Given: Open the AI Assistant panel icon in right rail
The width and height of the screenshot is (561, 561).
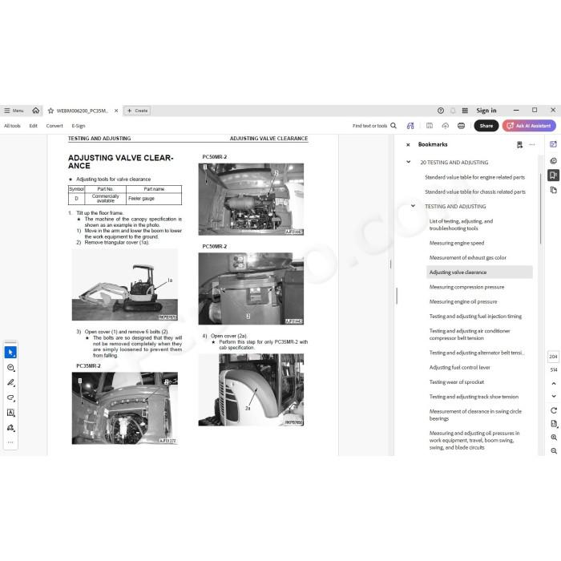Looking at the screenshot, I should point(553,144).
